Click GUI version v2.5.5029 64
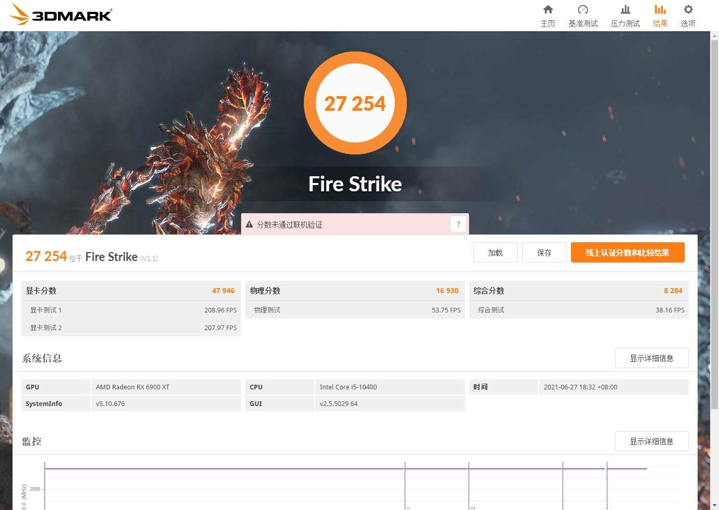The width and height of the screenshot is (719, 510). [x=339, y=403]
